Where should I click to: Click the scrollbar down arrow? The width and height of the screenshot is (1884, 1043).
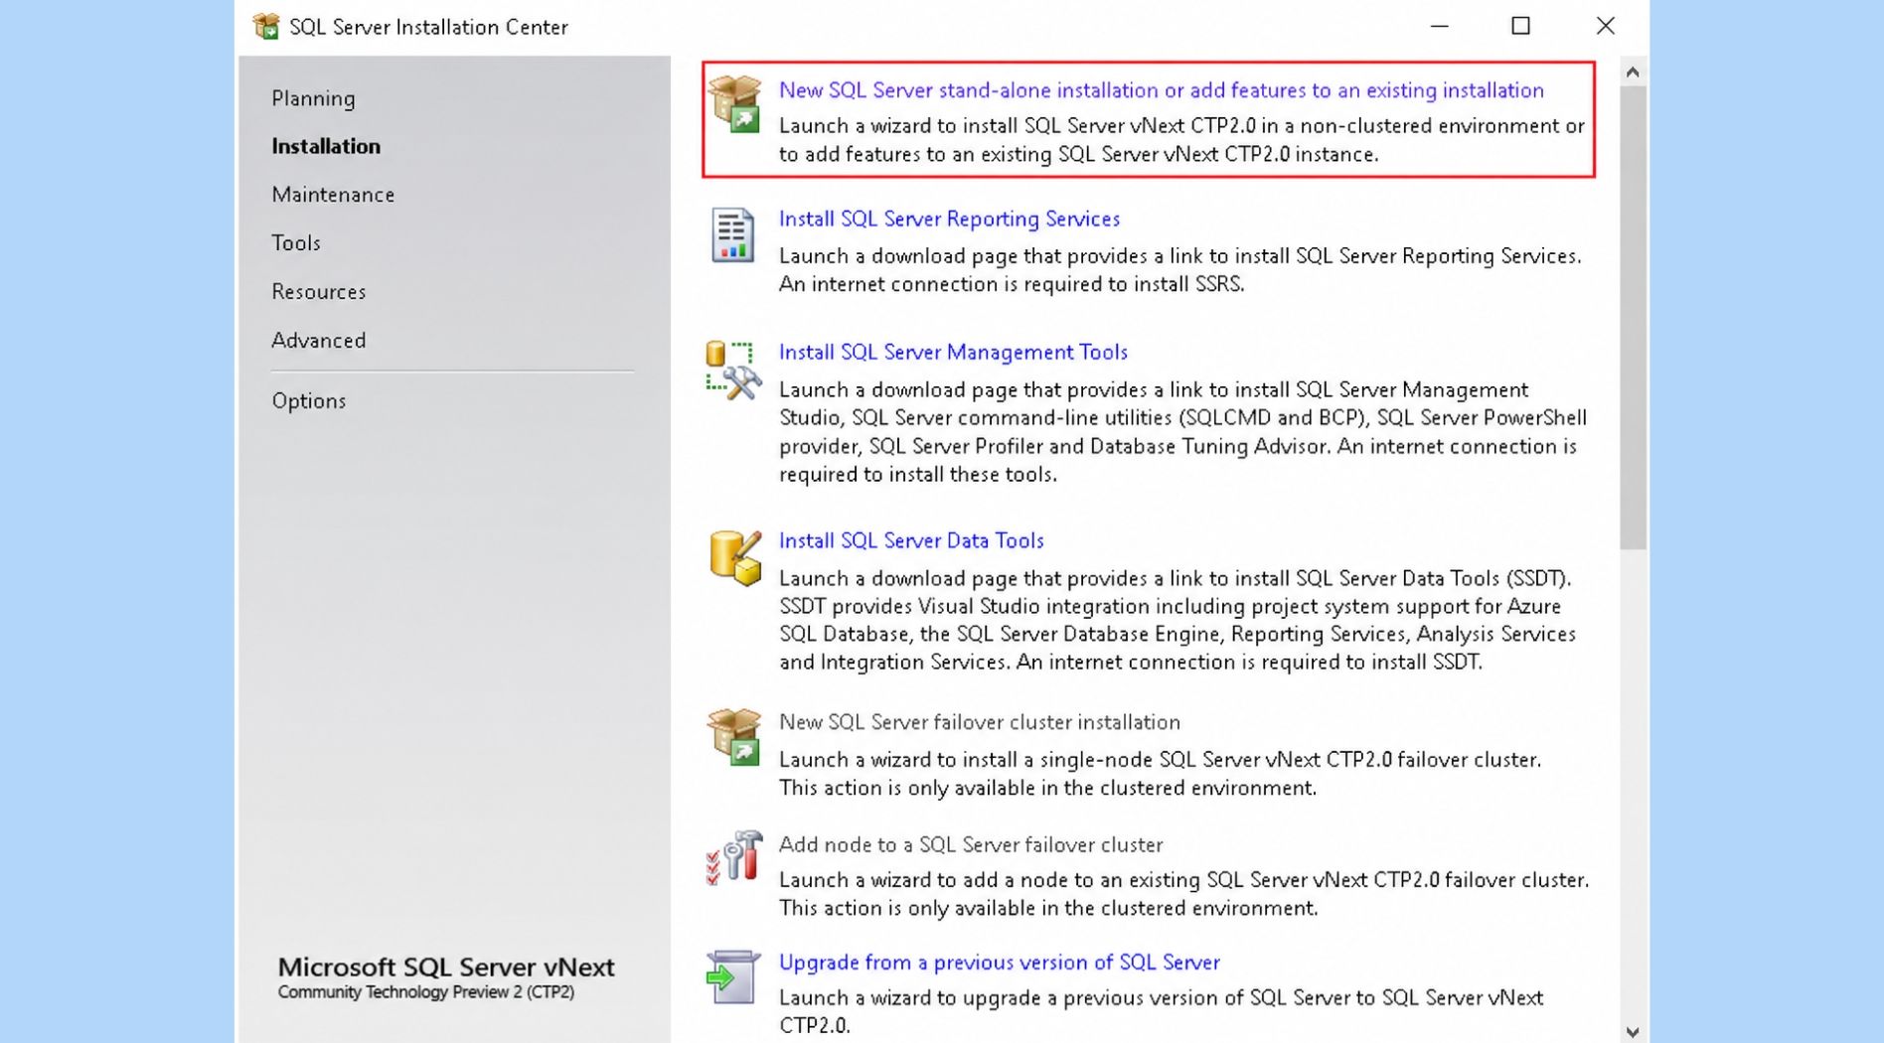tap(1633, 1032)
